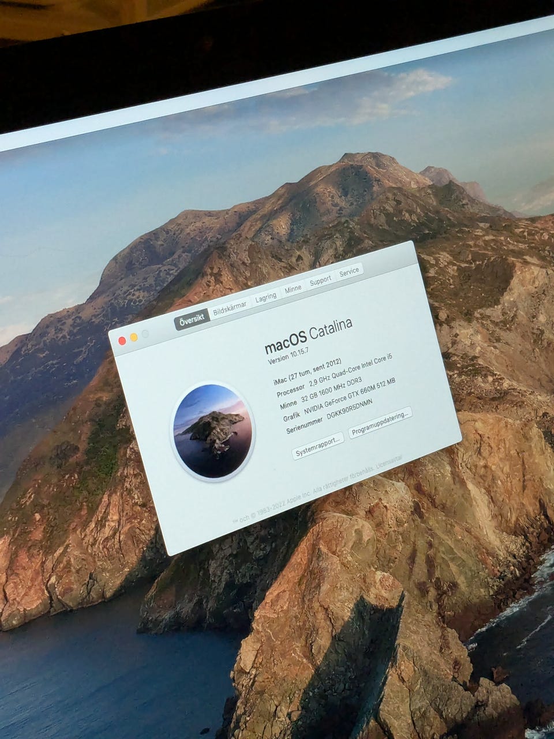Open the Lagring tab

(x=266, y=296)
